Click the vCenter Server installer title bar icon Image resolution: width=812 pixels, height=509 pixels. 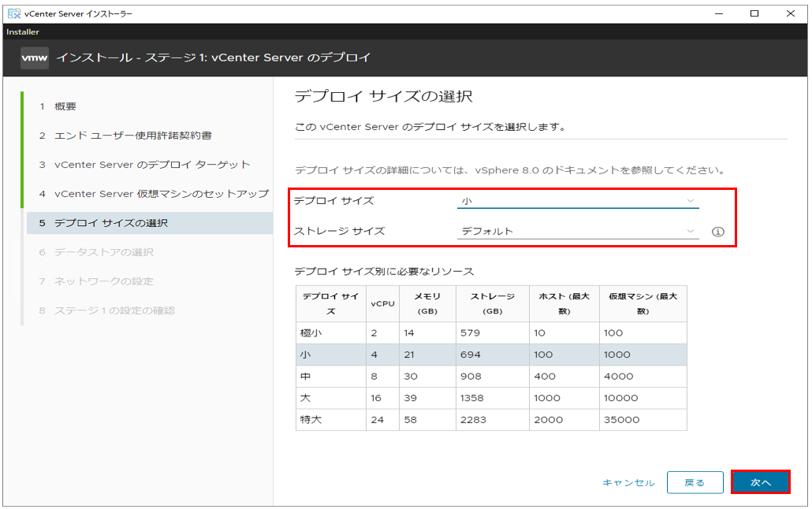point(14,13)
